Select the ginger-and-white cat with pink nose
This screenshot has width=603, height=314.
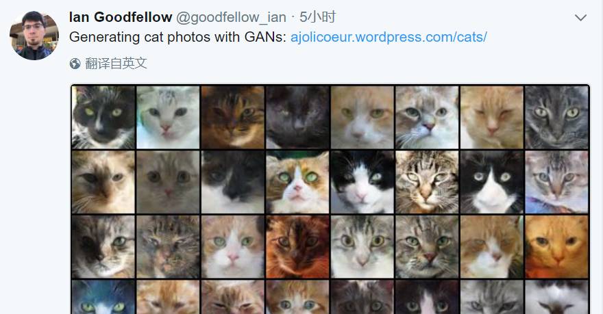point(233,246)
